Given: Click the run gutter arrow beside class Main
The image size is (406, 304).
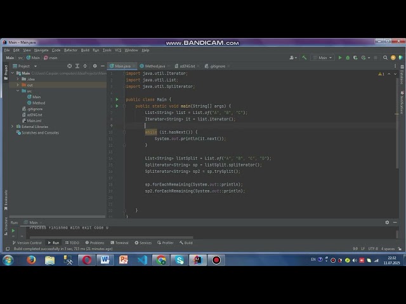Looking at the screenshot, I should (x=117, y=99).
